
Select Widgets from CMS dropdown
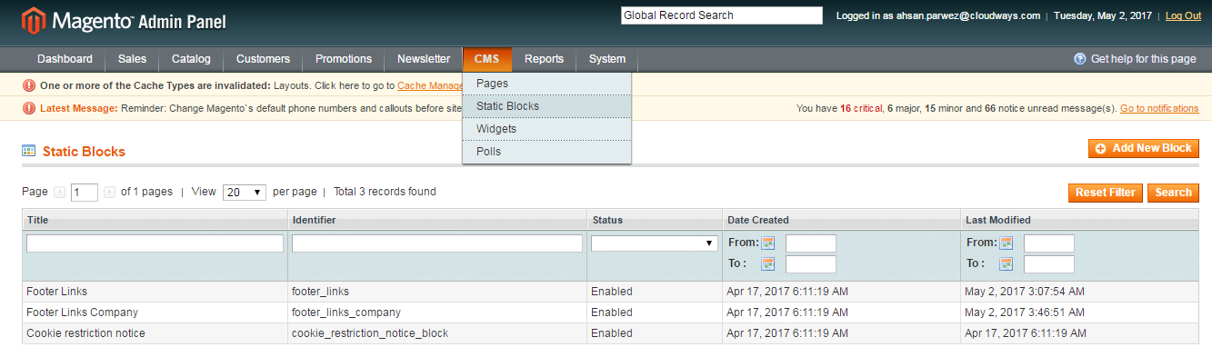(x=546, y=129)
